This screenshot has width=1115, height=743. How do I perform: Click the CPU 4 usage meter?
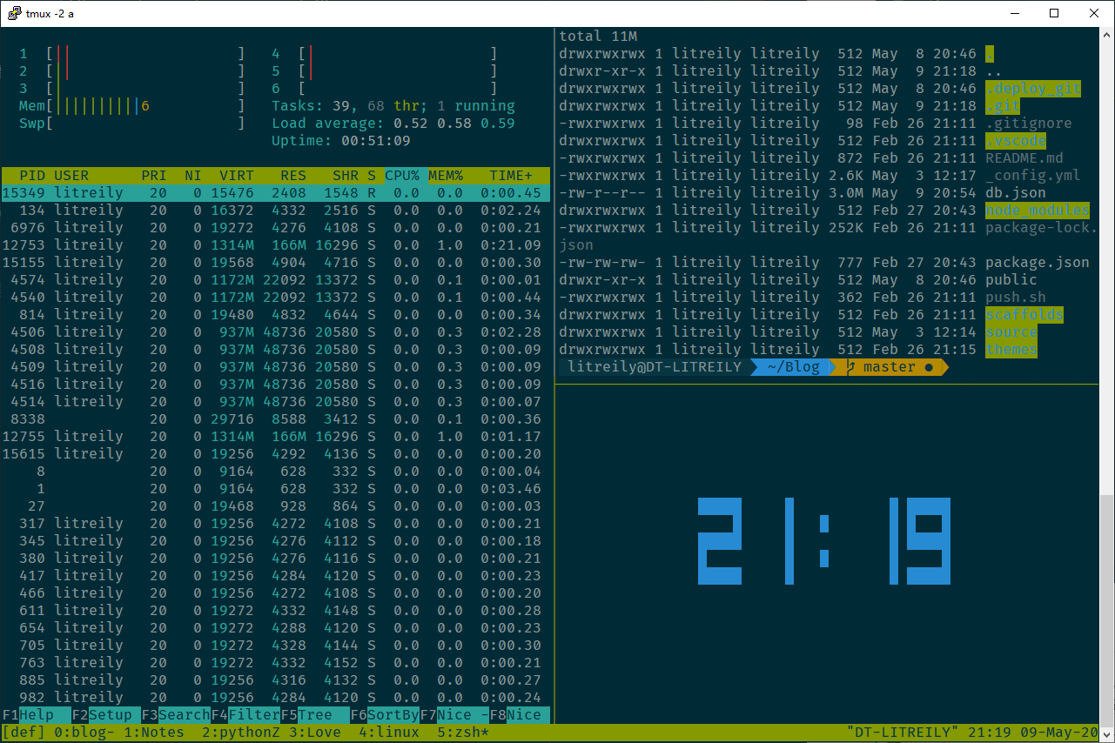click(385, 54)
